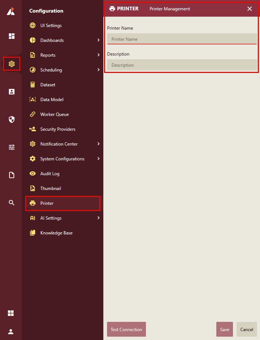Viewport: 260px width, 340px height.
Task: Click the Cancel button
Action: coord(247,329)
